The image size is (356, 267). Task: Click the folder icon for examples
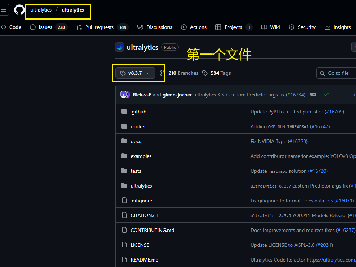point(124,156)
